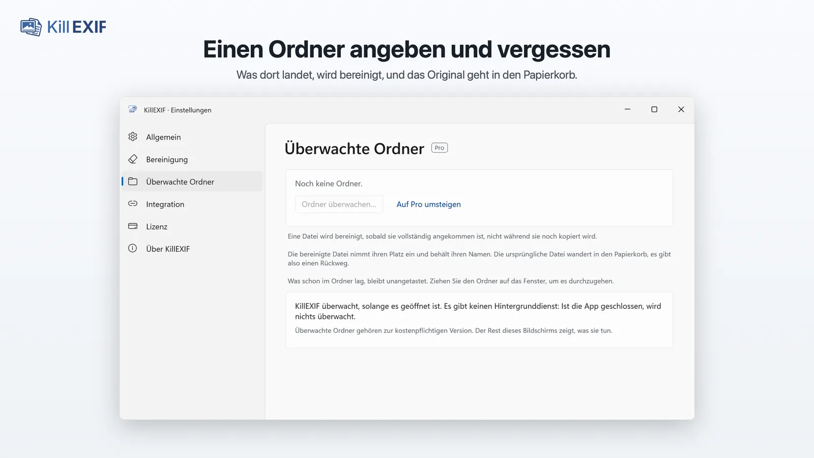Image resolution: width=814 pixels, height=458 pixels.
Task: Click the 'Noch keine Ordner.' text
Action: click(329, 184)
